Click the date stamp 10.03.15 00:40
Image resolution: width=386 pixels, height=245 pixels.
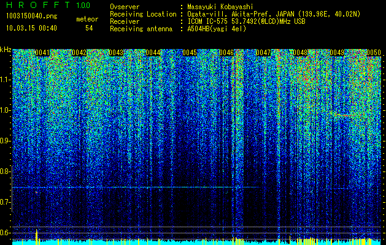click(x=31, y=28)
